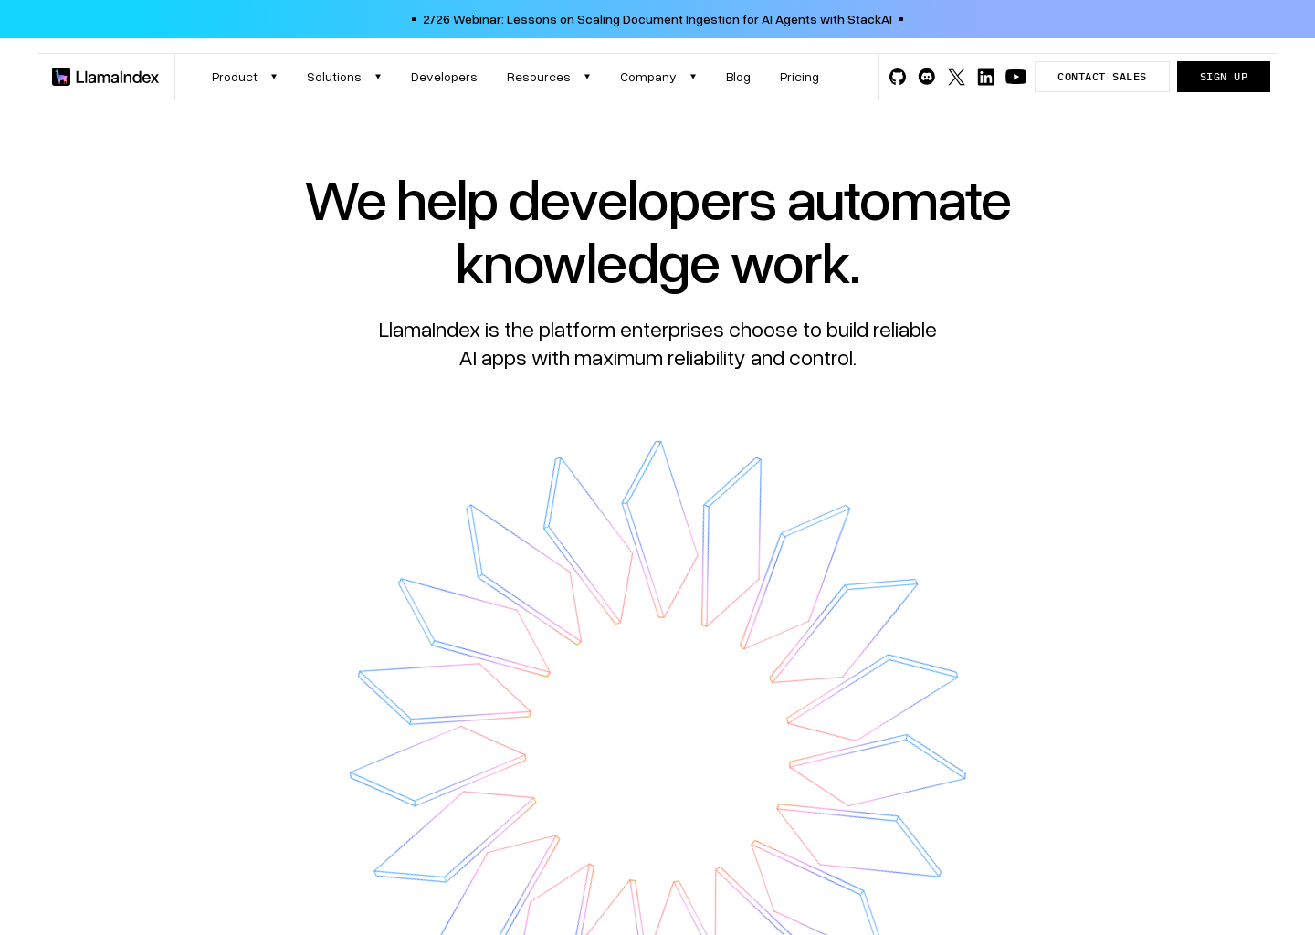Expand the Company dropdown arrow
Viewport: 1315px width, 935px height.
point(693,77)
